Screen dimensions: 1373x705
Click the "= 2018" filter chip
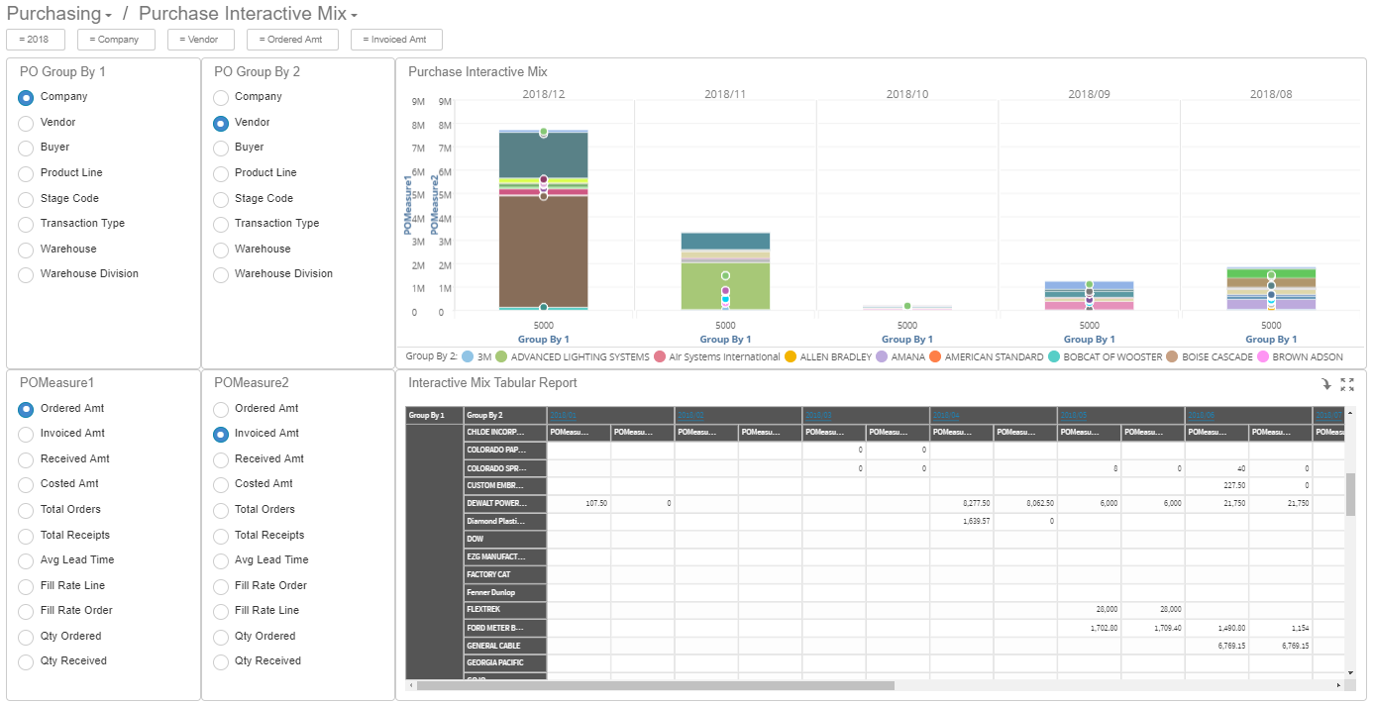click(x=35, y=39)
